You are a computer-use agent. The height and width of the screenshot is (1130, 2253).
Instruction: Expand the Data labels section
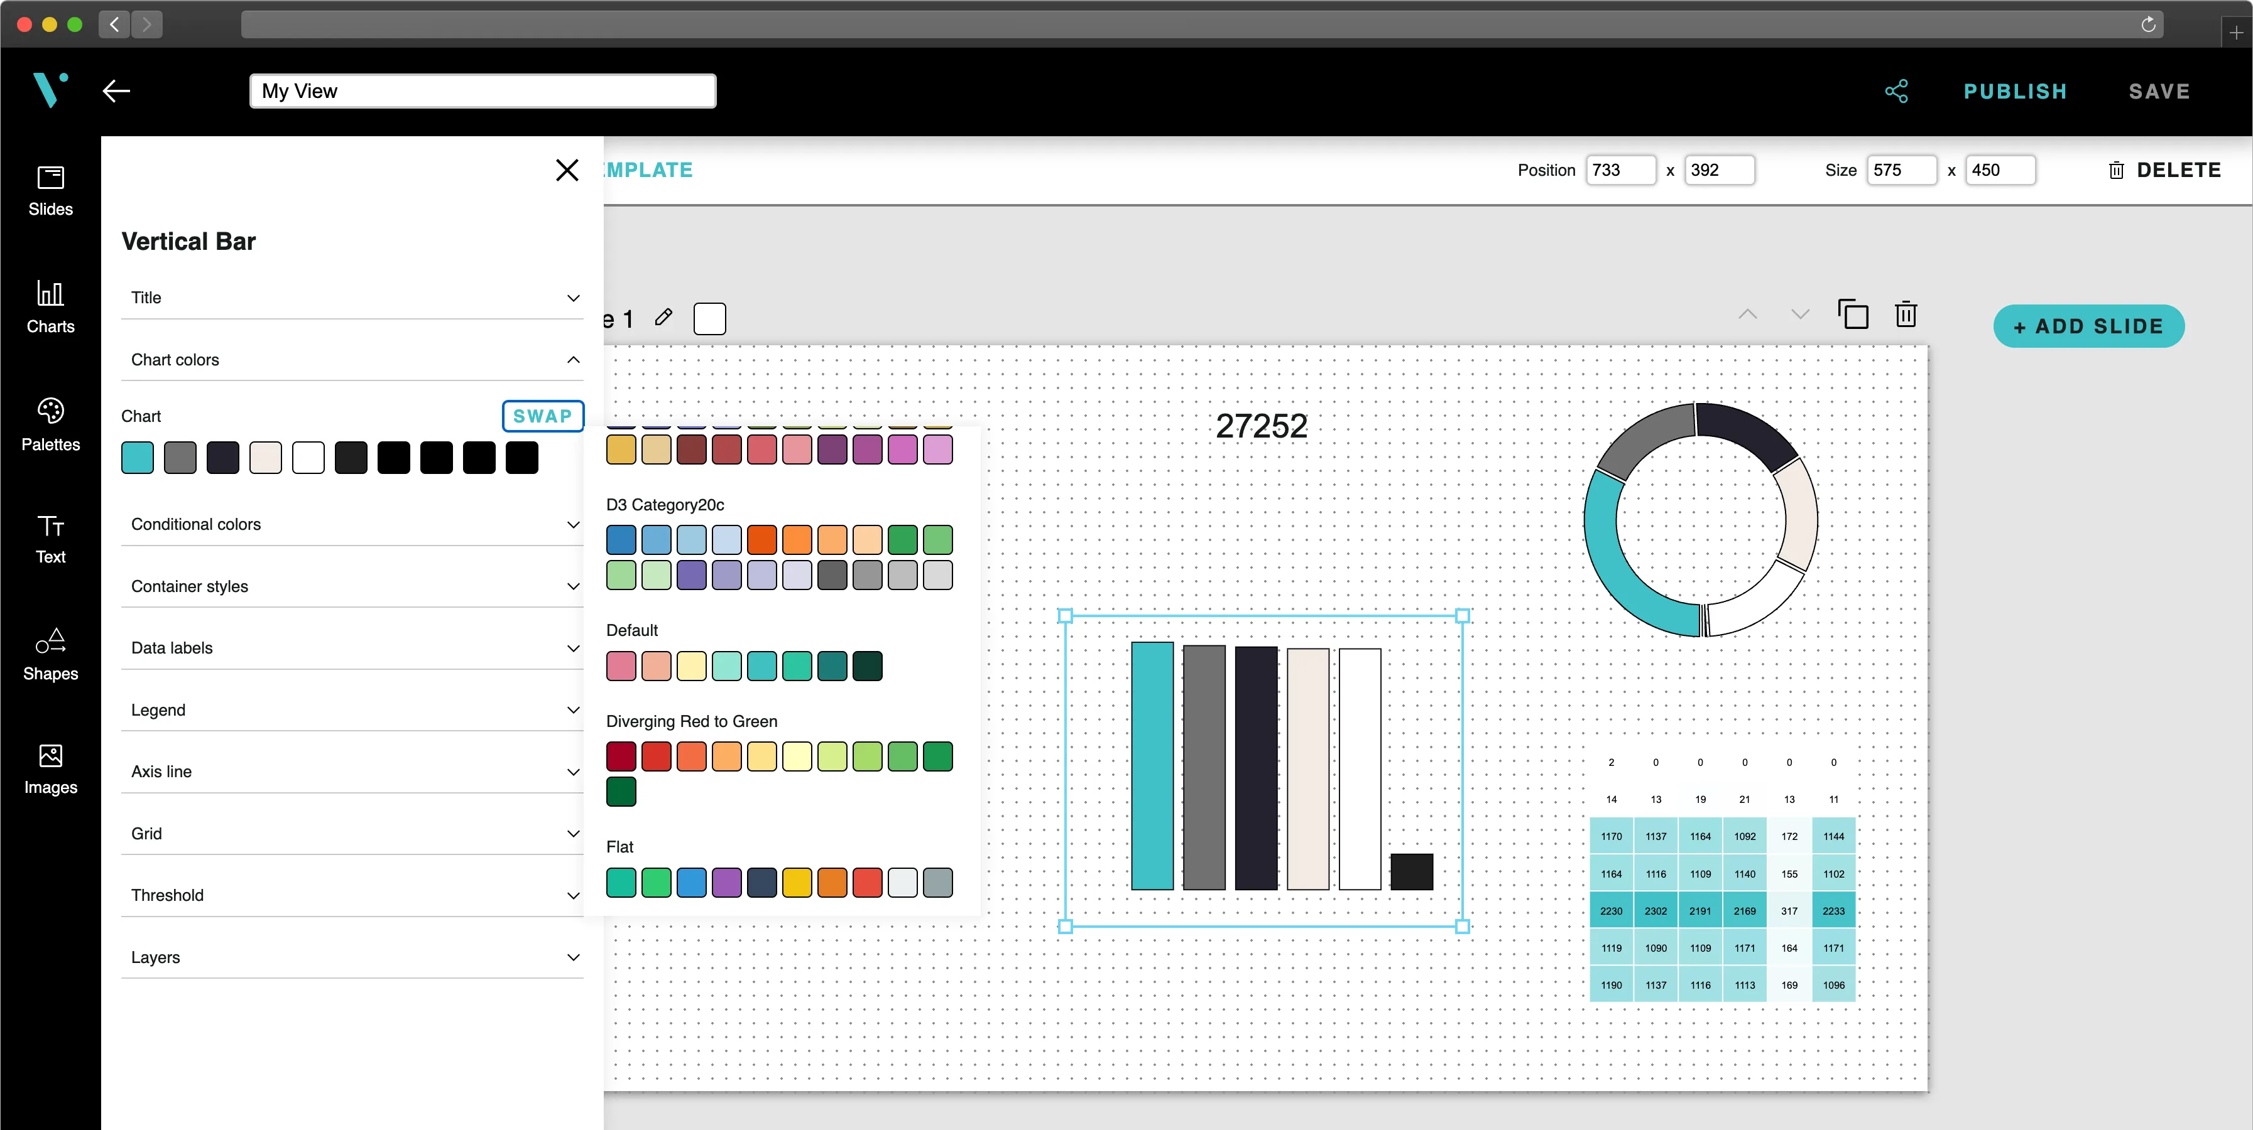tap(573, 648)
